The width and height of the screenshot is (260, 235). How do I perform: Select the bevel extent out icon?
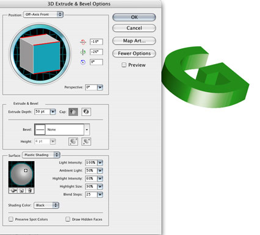(x=73, y=142)
